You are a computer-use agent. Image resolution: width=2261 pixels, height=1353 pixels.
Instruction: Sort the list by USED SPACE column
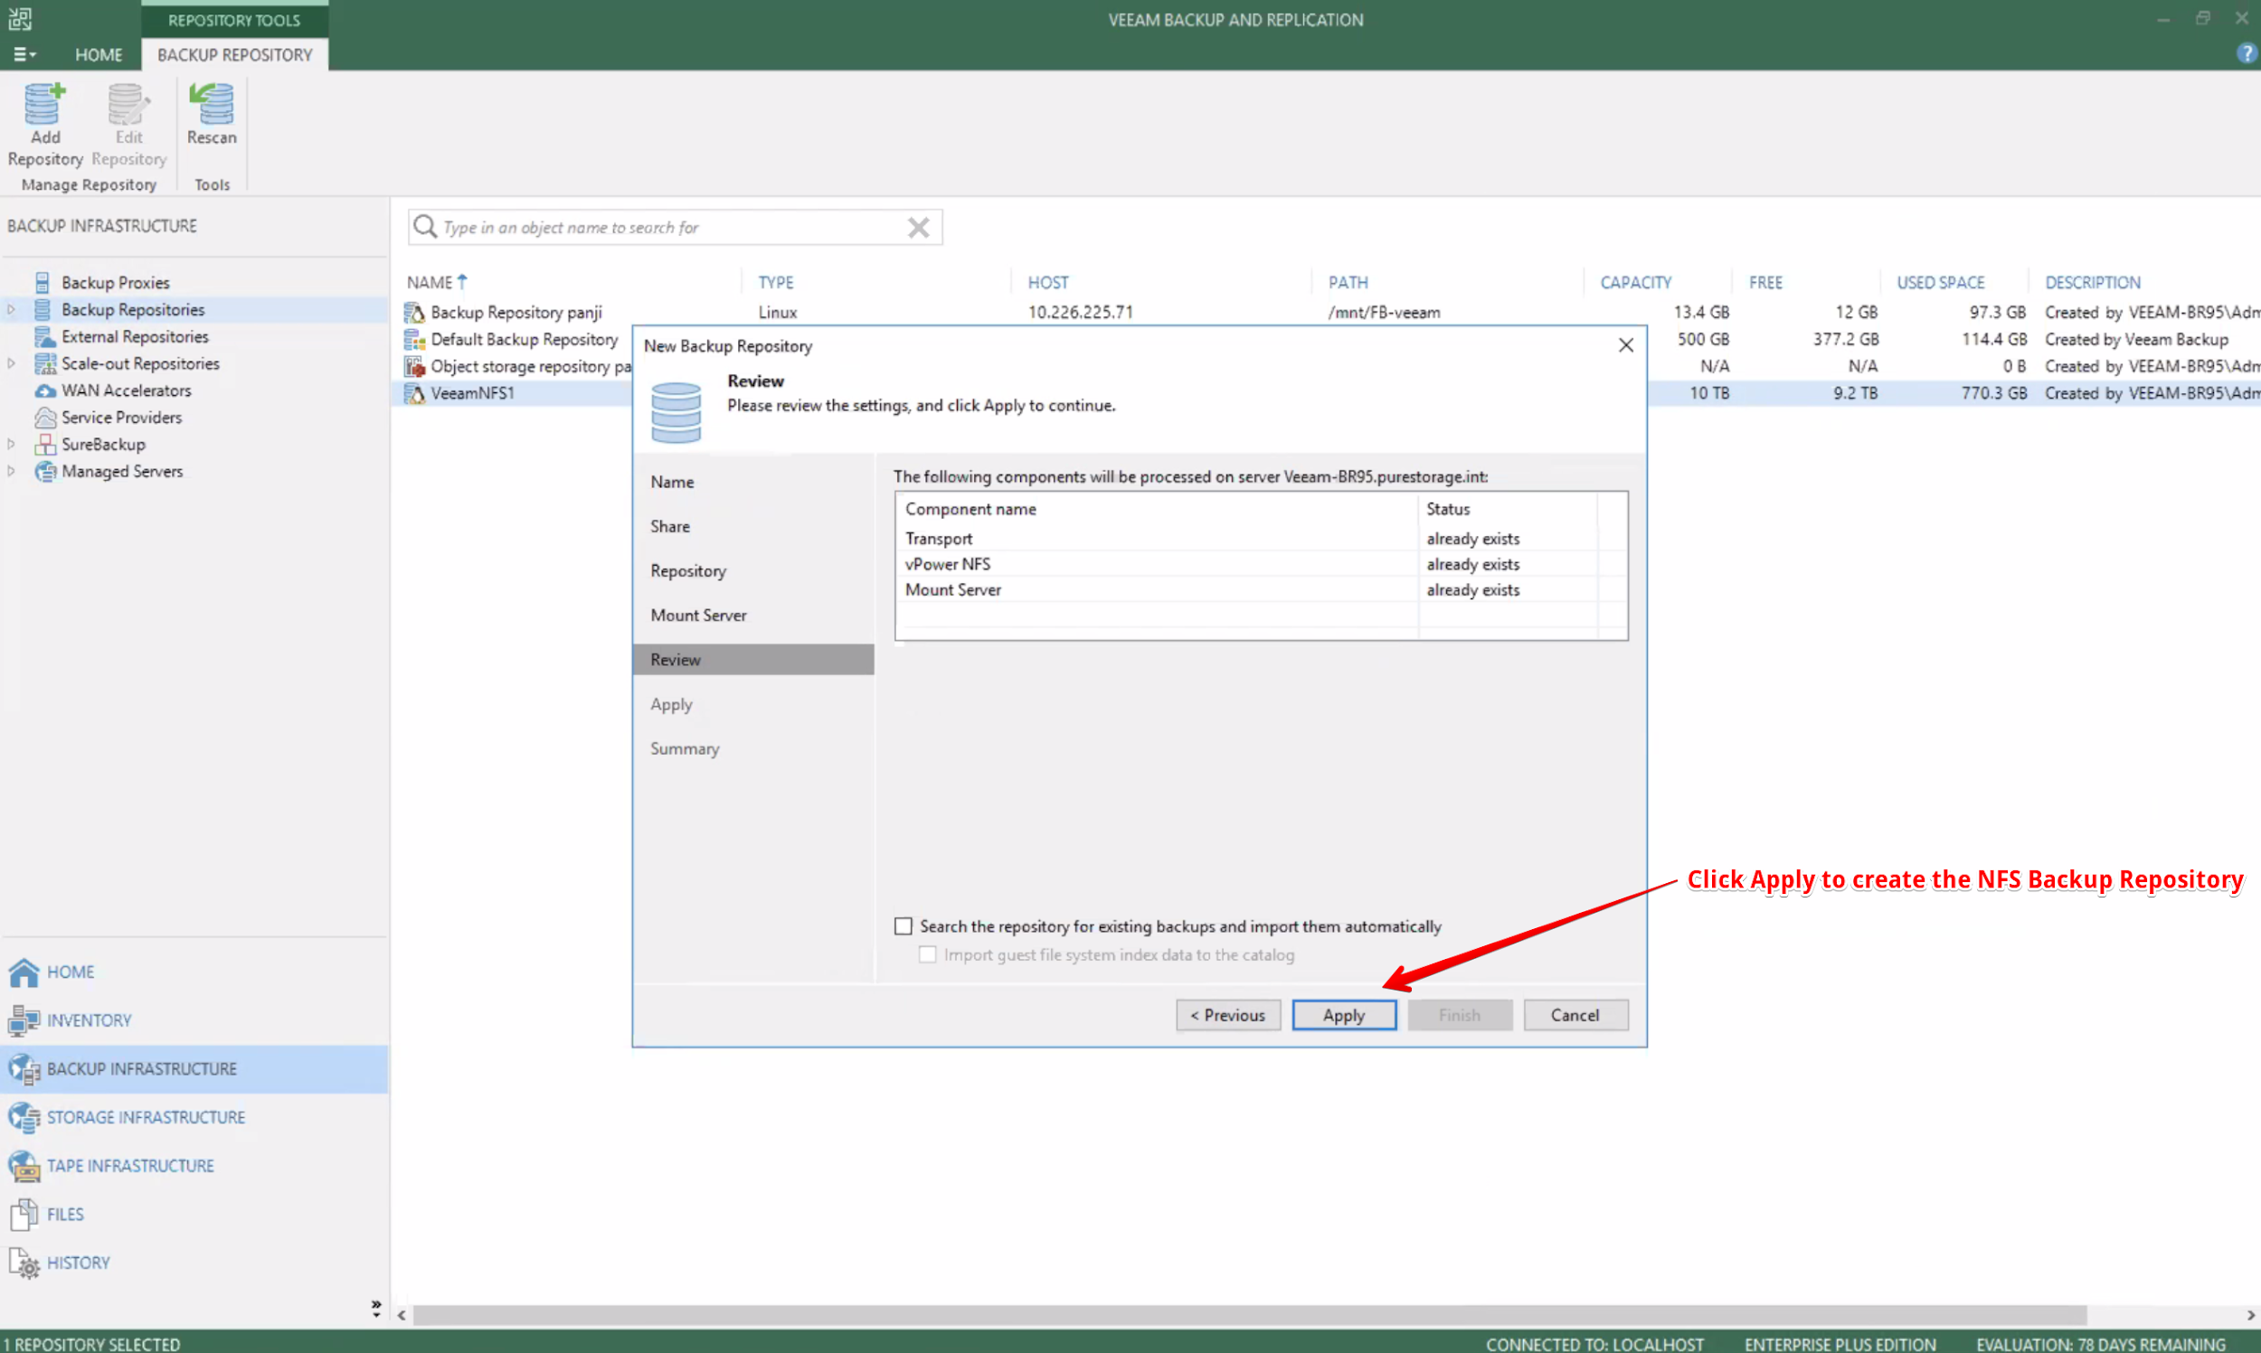tap(1940, 283)
